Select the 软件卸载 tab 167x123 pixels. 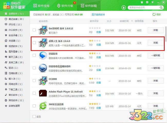click(89, 6)
